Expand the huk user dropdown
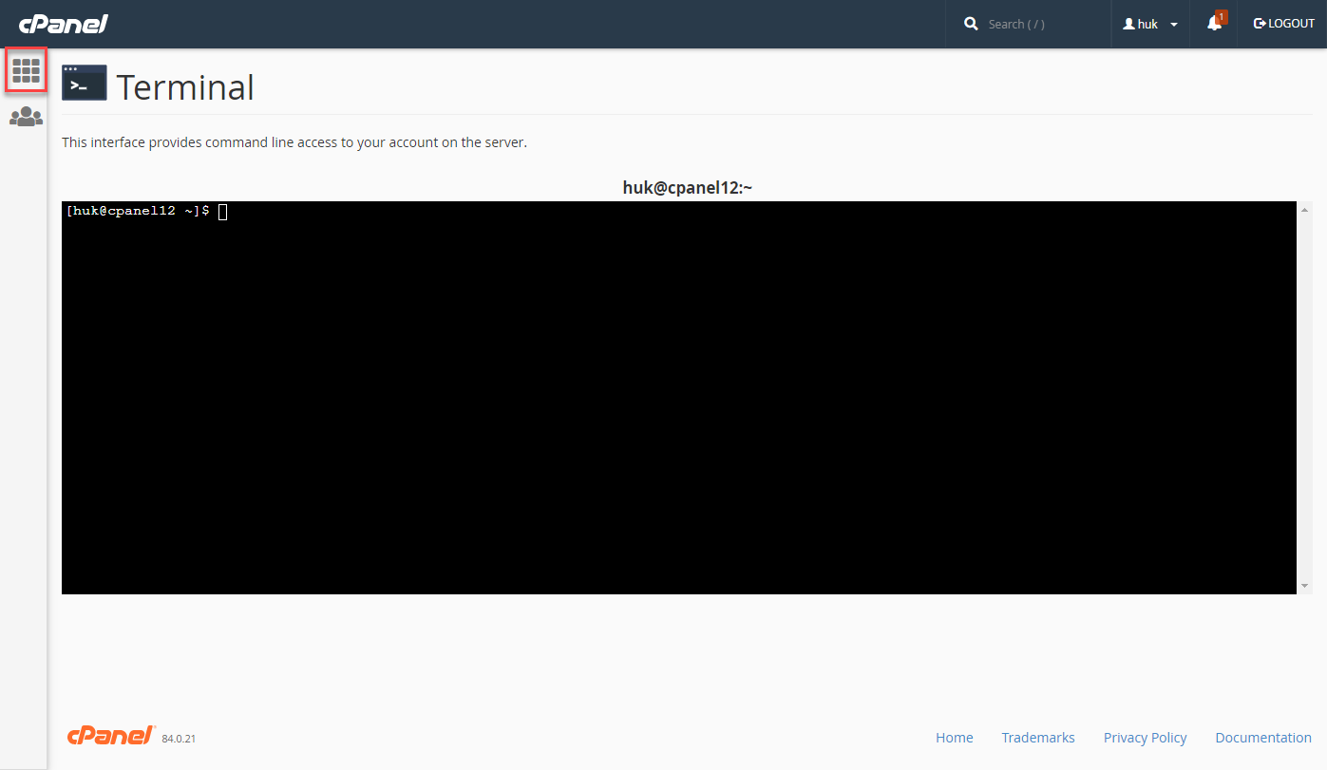This screenshot has width=1327, height=770. [1150, 24]
